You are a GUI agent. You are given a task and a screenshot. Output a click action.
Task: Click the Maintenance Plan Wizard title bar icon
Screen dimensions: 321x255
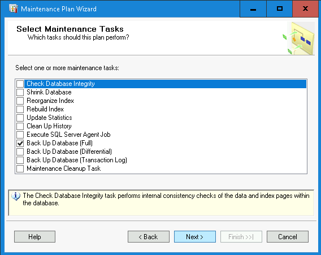(14, 9)
